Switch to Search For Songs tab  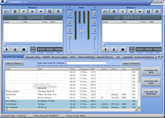coord(13,57)
